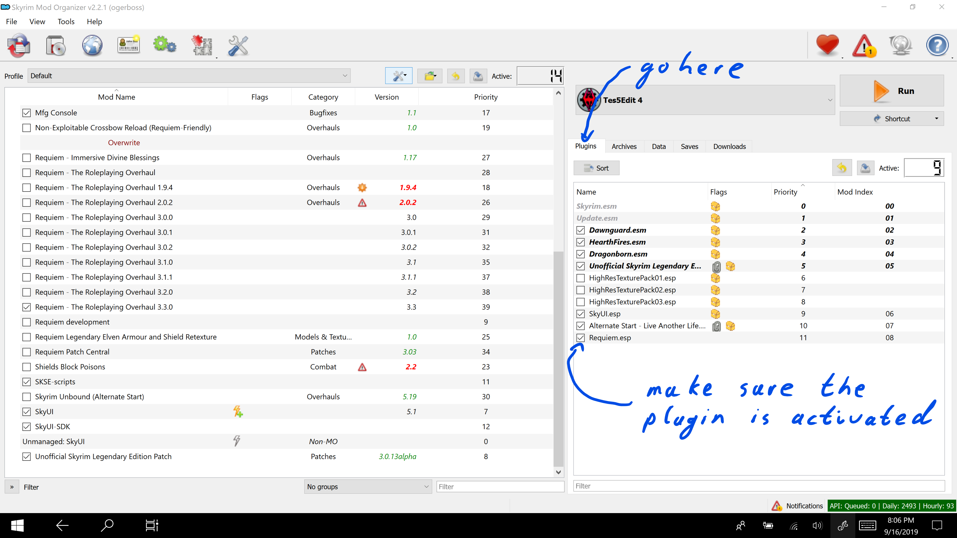Click the taskbar search magnifier

[107, 525]
